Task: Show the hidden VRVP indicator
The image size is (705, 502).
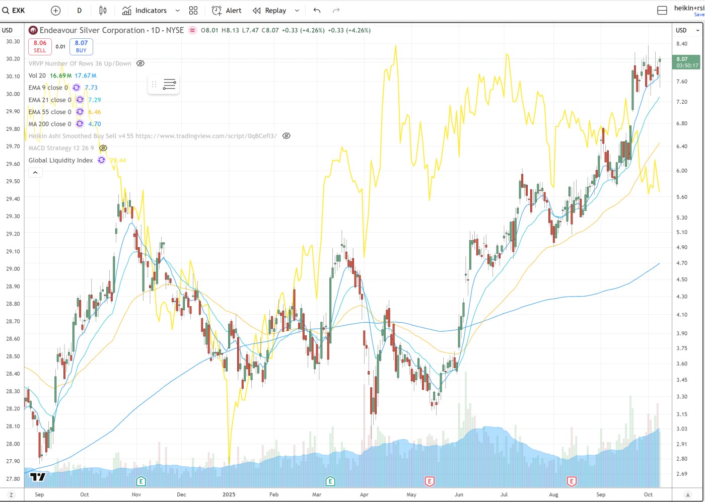Action: [x=140, y=63]
